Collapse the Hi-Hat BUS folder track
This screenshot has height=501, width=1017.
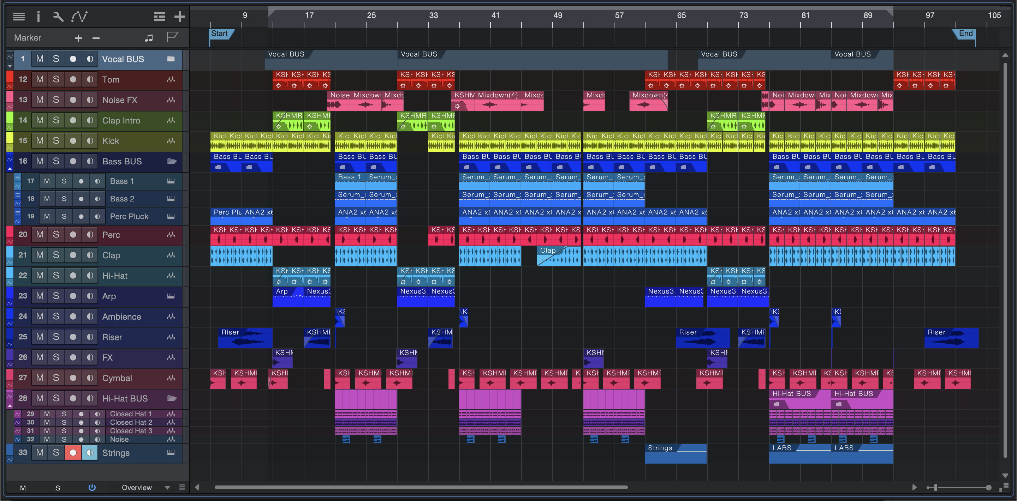[x=10, y=405]
